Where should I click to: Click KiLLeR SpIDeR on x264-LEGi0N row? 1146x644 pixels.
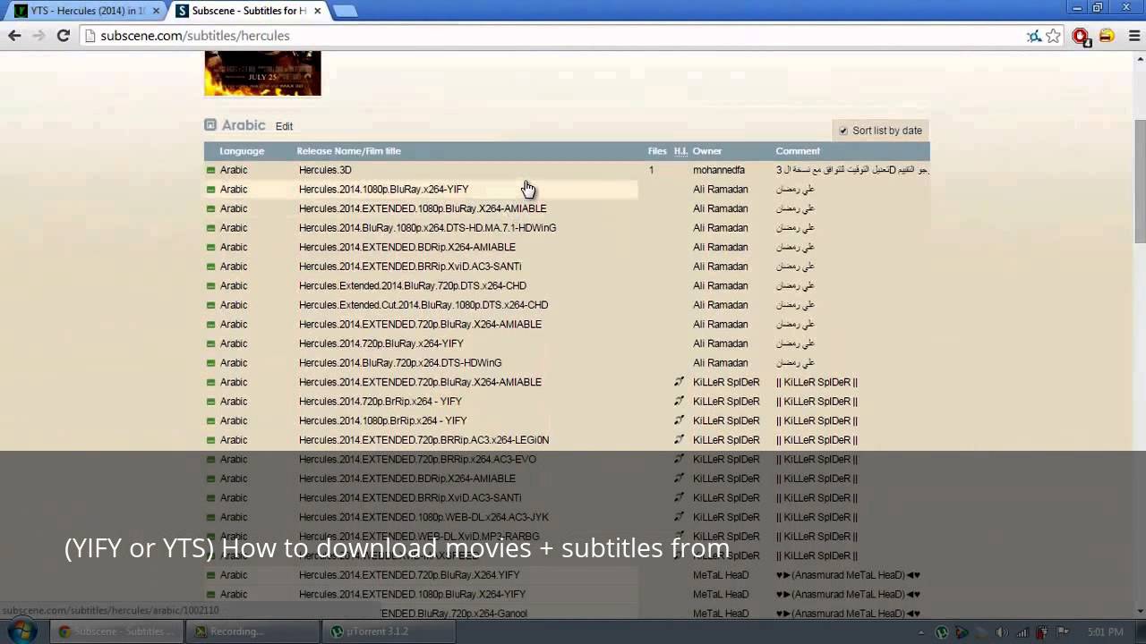(x=726, y=440)
